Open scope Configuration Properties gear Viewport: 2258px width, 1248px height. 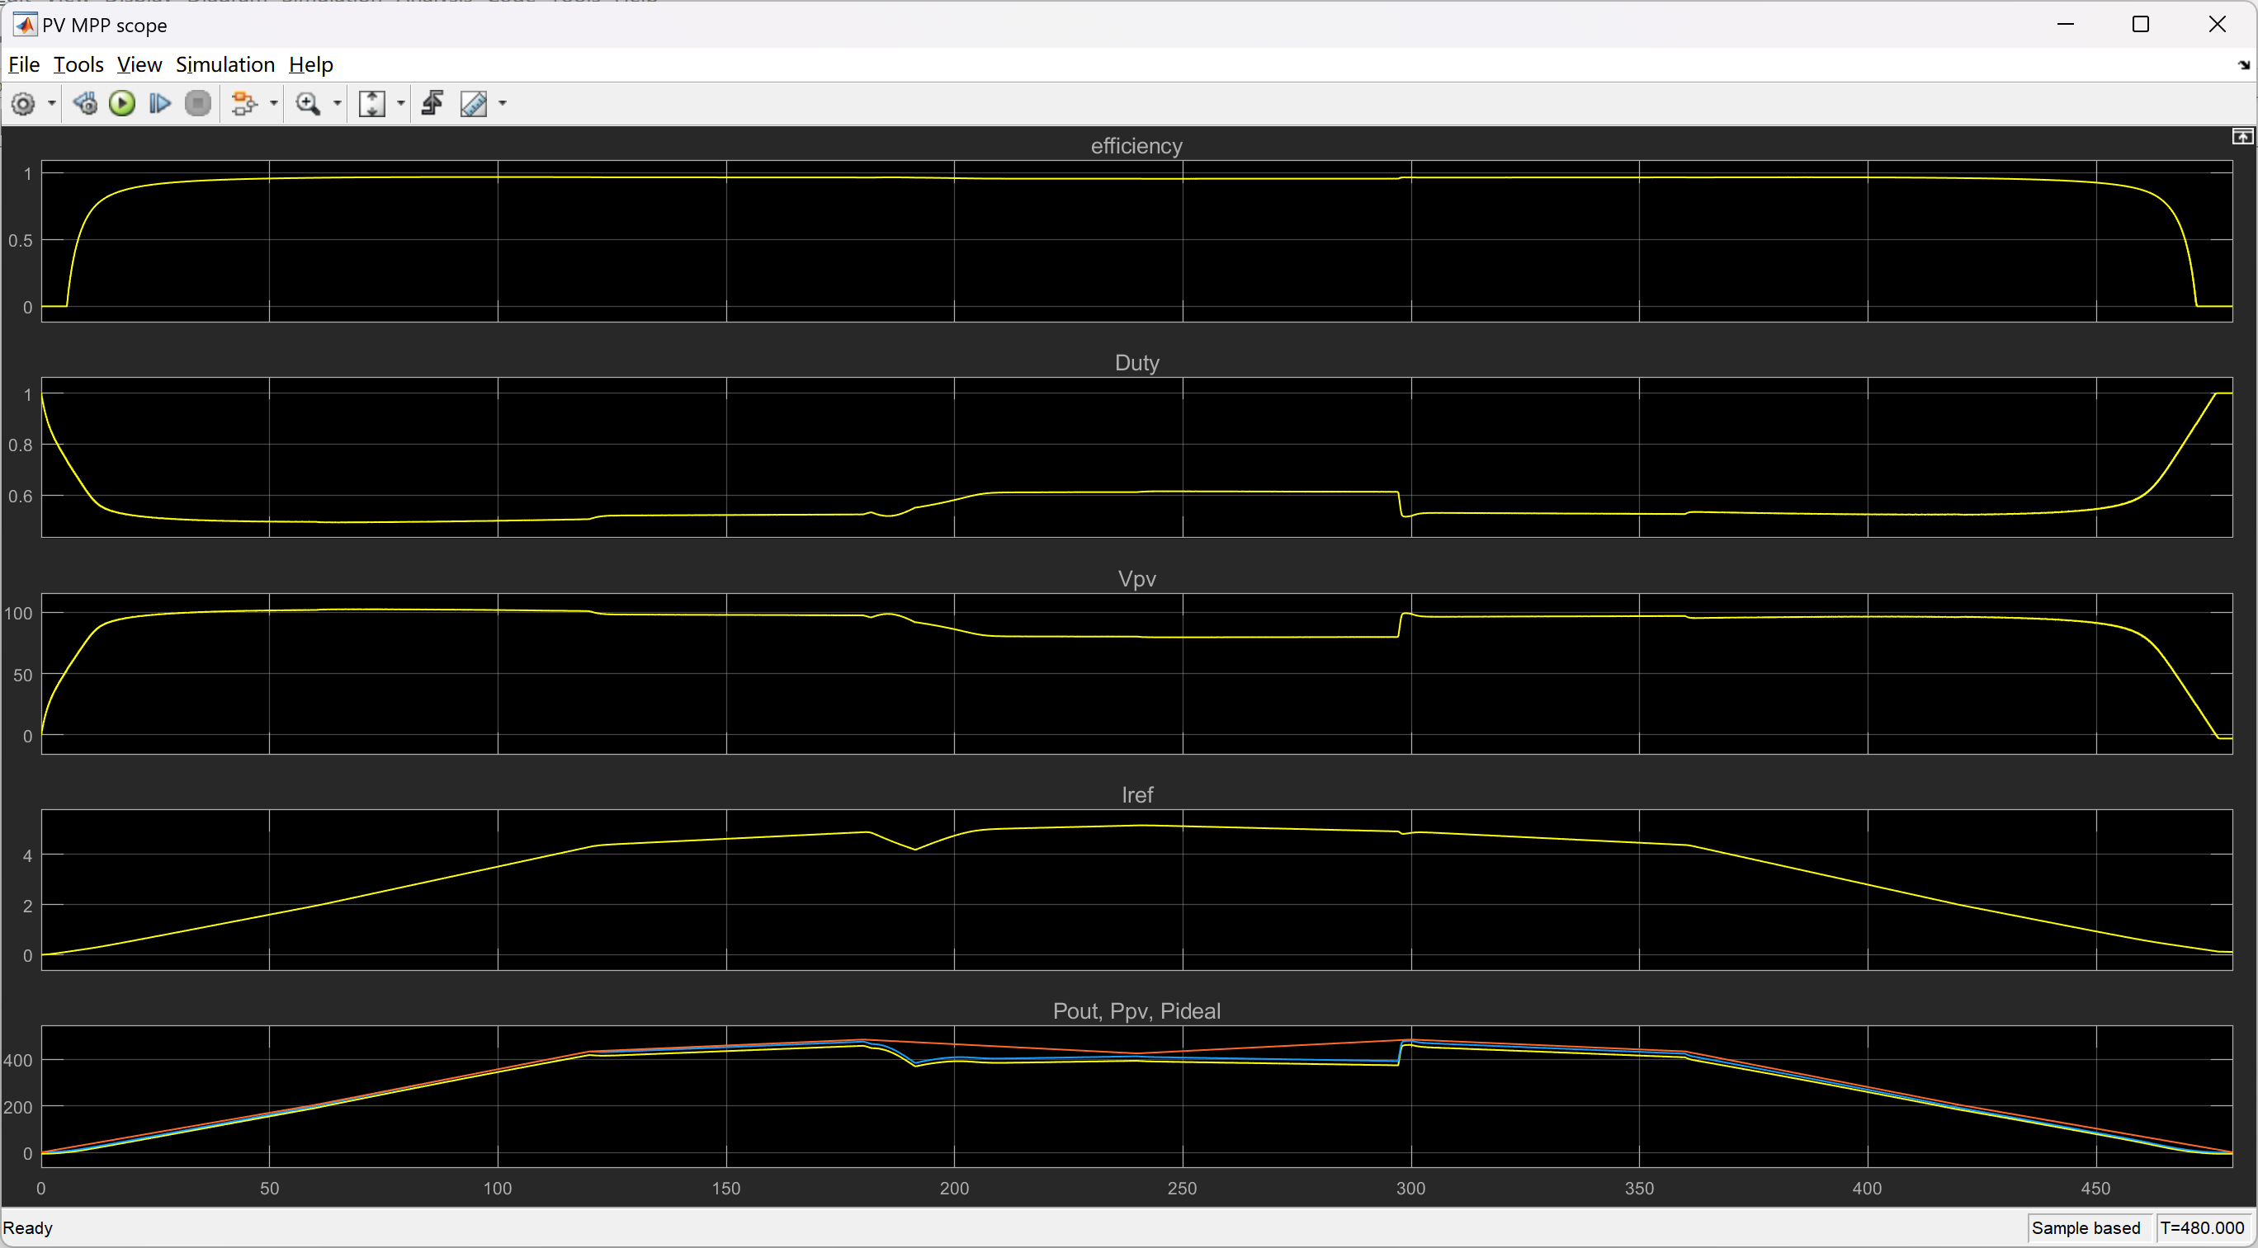(x=23, y=104)
